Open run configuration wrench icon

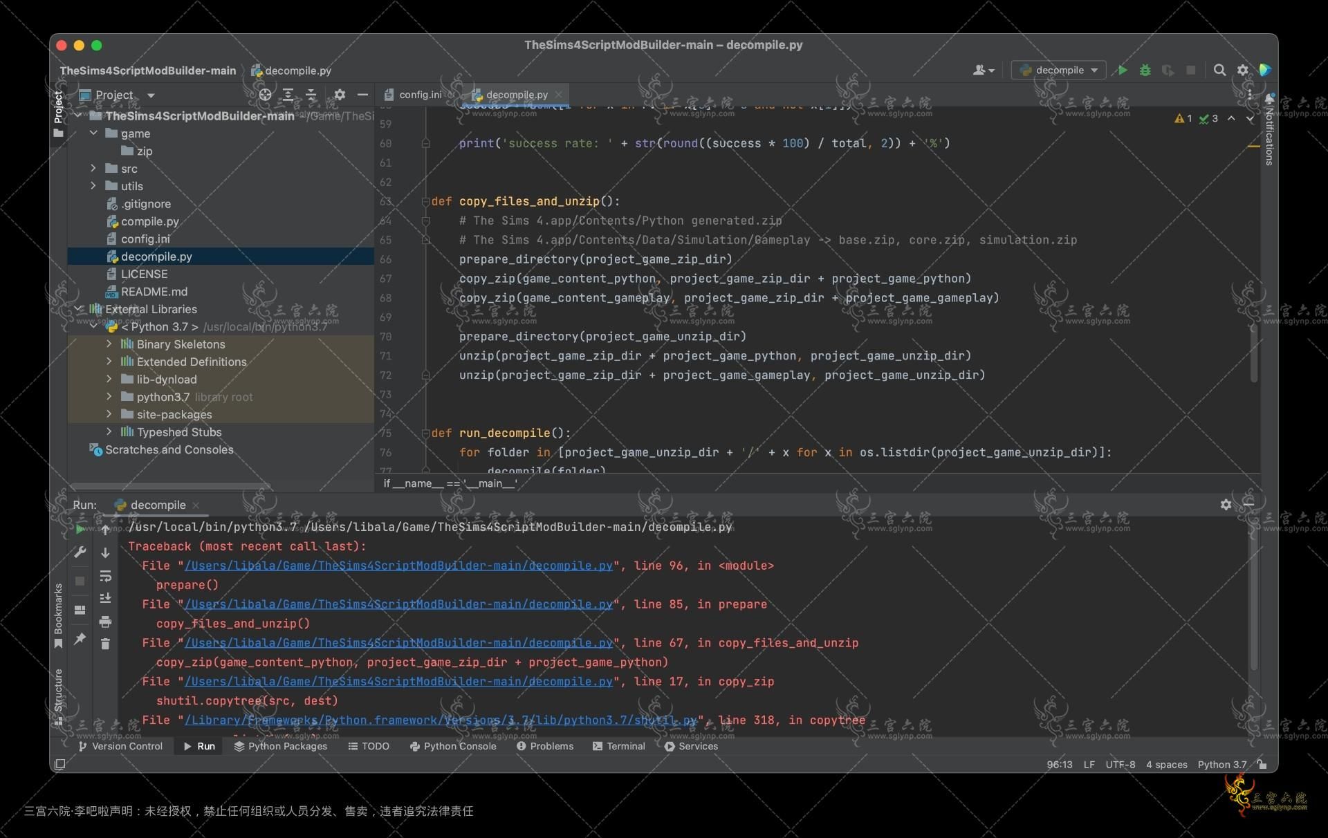(80, 552)
